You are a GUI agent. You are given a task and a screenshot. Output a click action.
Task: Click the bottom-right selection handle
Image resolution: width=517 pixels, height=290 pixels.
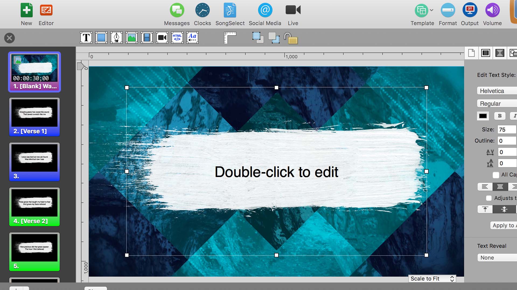coord(426,255)
